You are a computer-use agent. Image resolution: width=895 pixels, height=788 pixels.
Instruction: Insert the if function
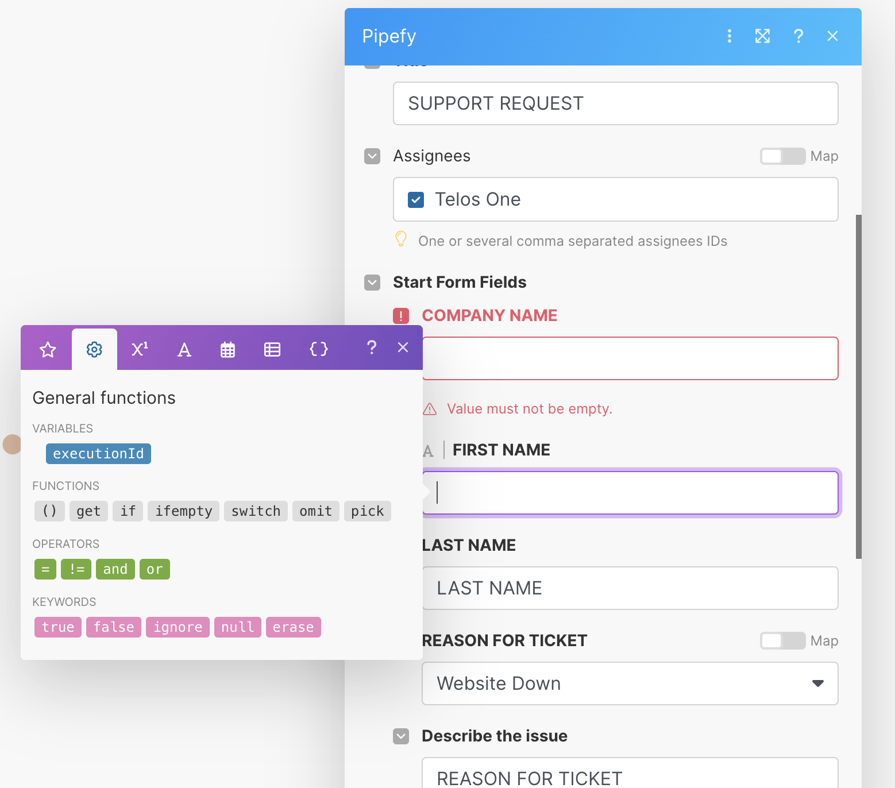coord(128,511)
